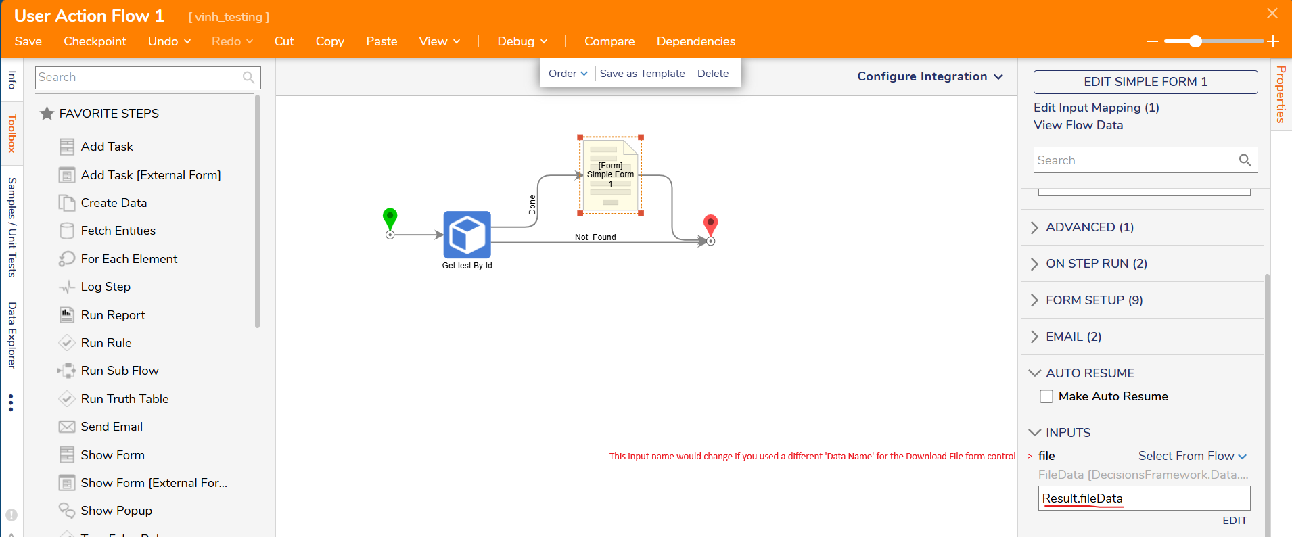This screenshot has width=1292, height=537.
Task: Click the green start node pin
Action: coord(390,218)
